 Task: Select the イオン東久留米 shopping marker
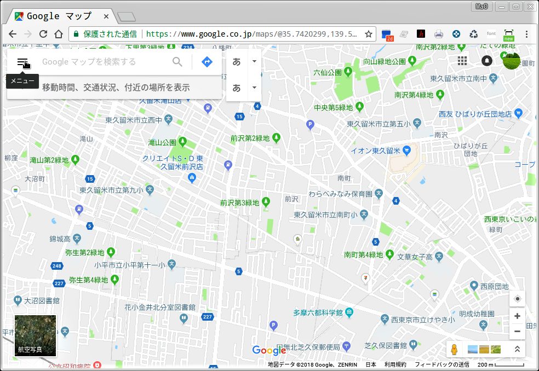406,150
